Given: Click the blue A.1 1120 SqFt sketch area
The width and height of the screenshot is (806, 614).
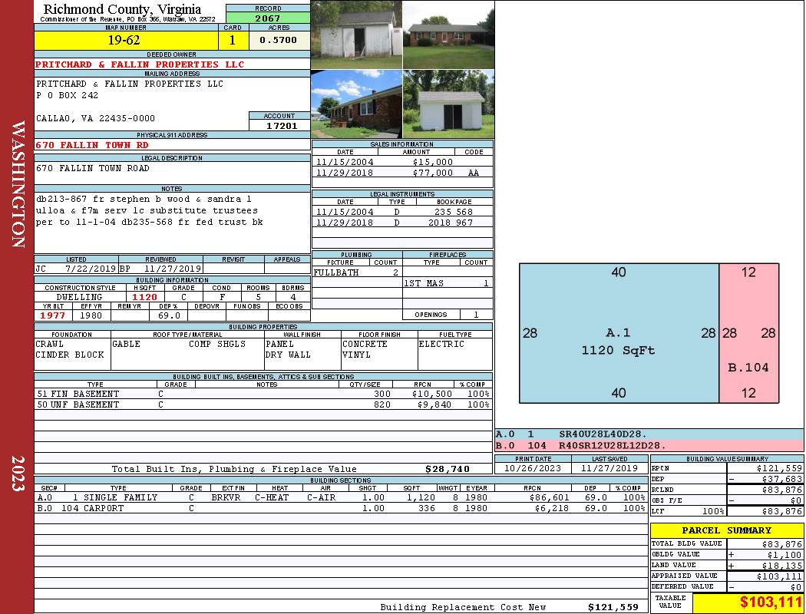Looking at the screenshot, I should point(618,333).
